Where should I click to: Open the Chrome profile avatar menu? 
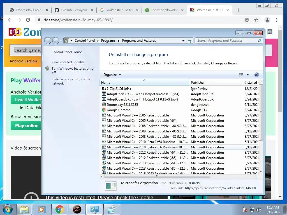point(267,20)
